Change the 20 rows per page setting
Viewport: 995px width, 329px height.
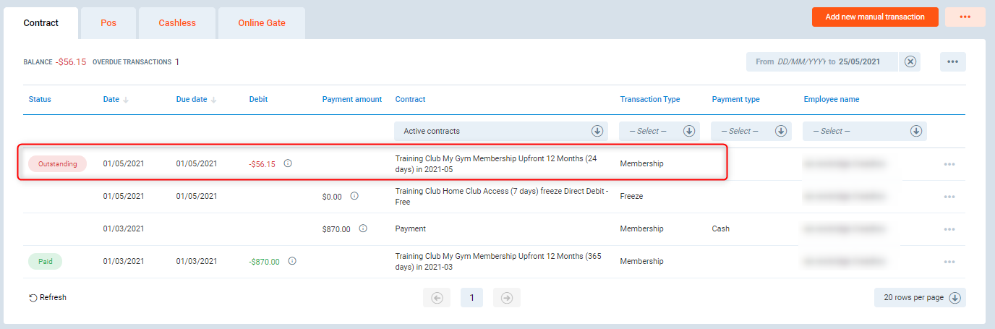pyautogui.click(x=920, y=297)
